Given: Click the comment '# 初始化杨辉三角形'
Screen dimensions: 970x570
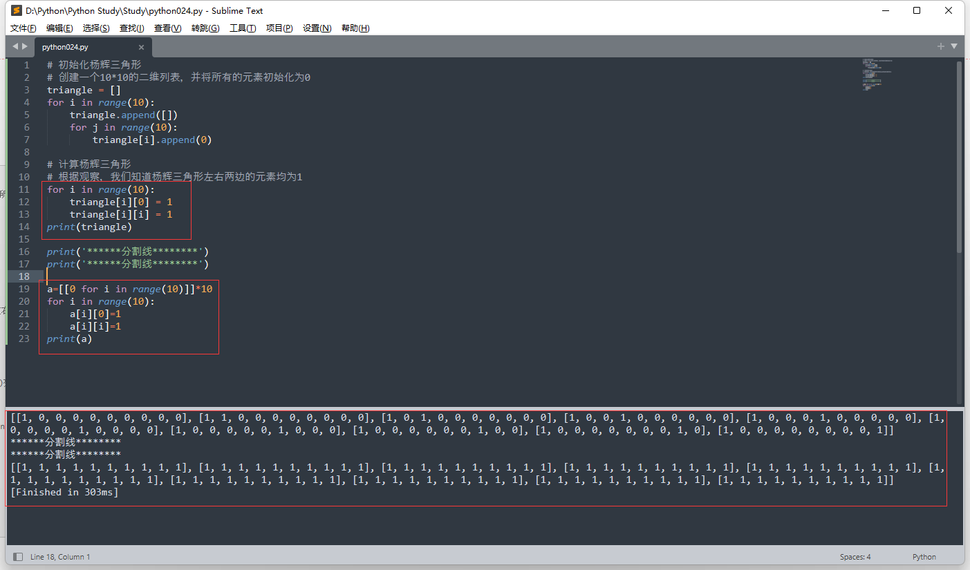Looking at the screenshot, I should tap(94, 65).
